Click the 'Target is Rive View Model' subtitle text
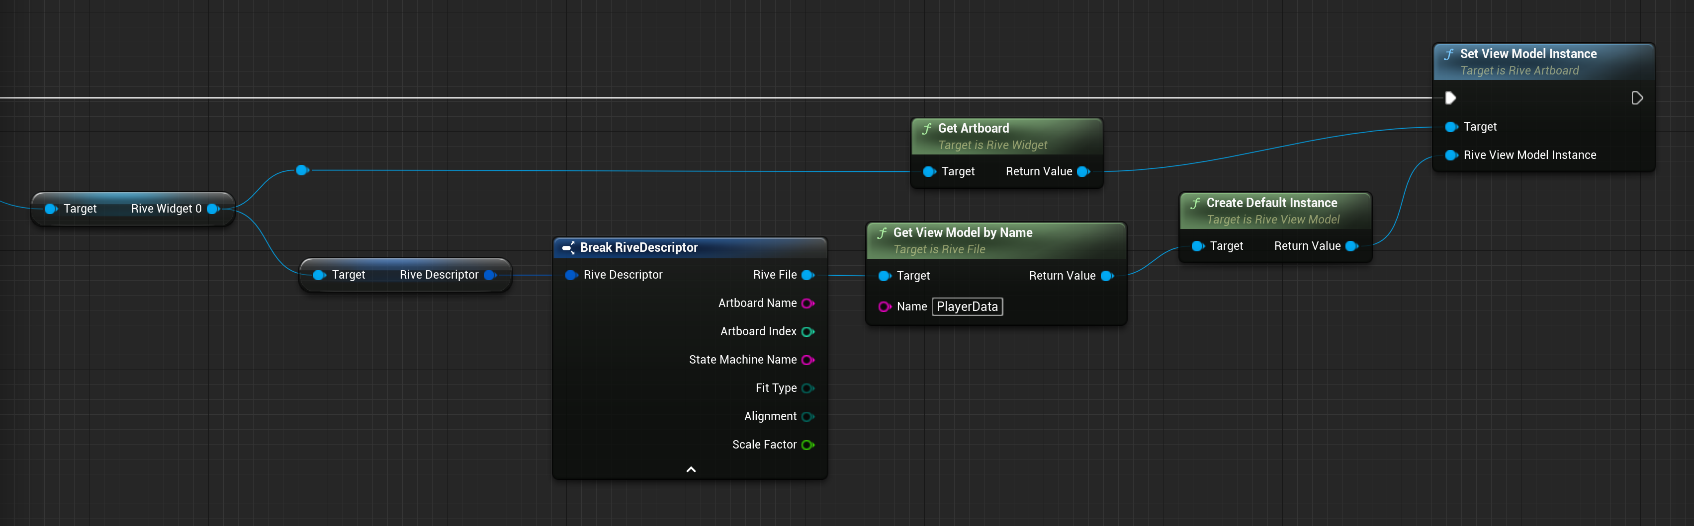This screenshot has height=526, width=1694. pos(1272,220)
